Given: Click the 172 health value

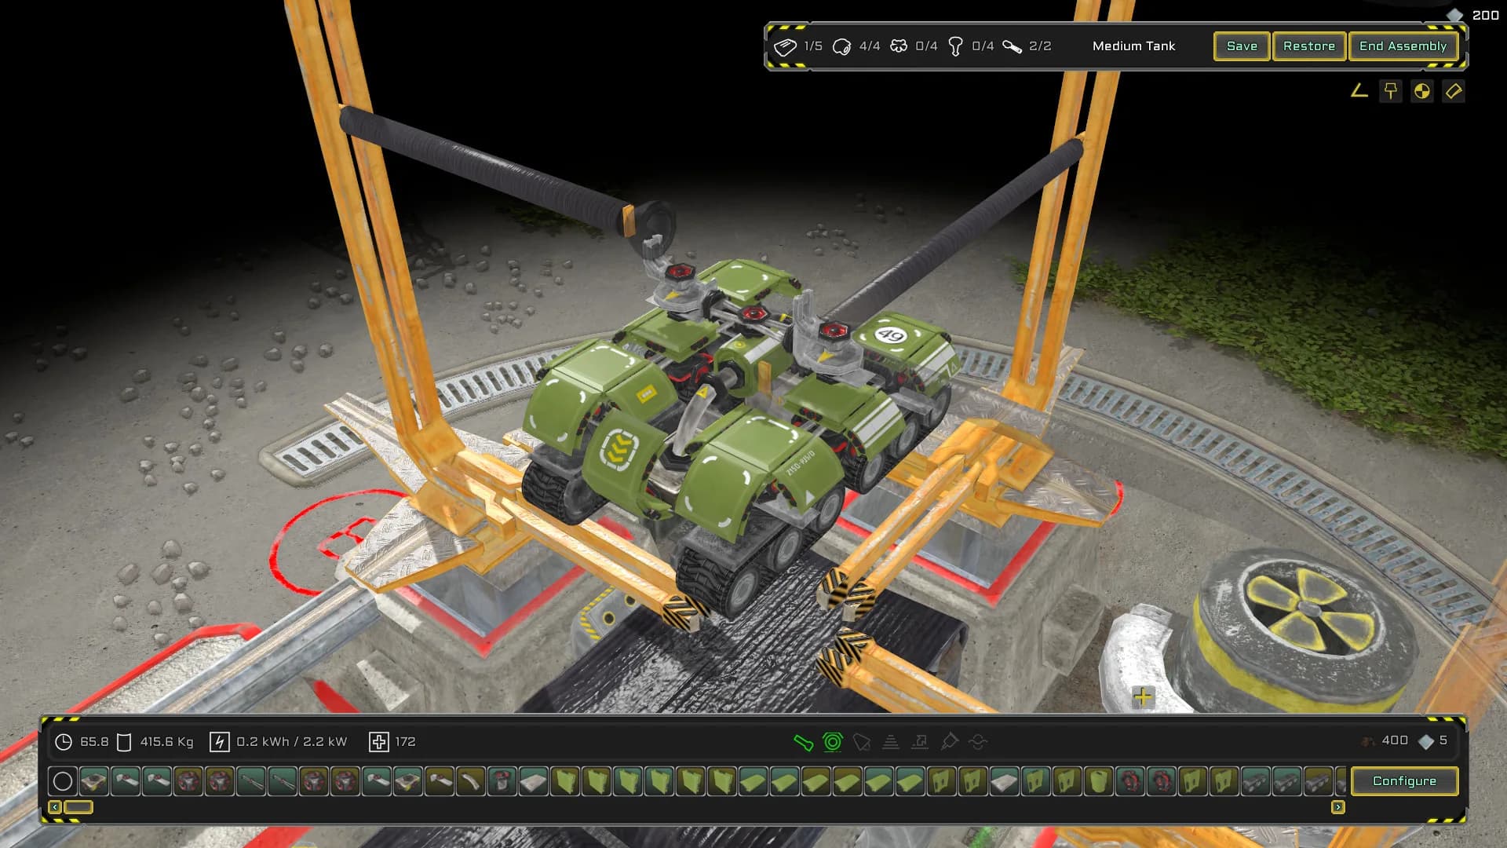Looking at the screenshot, I should (405, 742).
